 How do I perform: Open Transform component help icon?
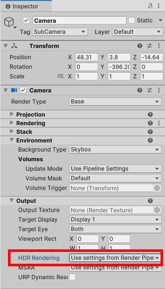(140, 46)
